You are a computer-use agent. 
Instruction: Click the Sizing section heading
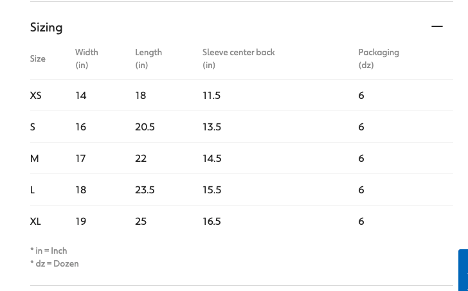coord(46,27)
